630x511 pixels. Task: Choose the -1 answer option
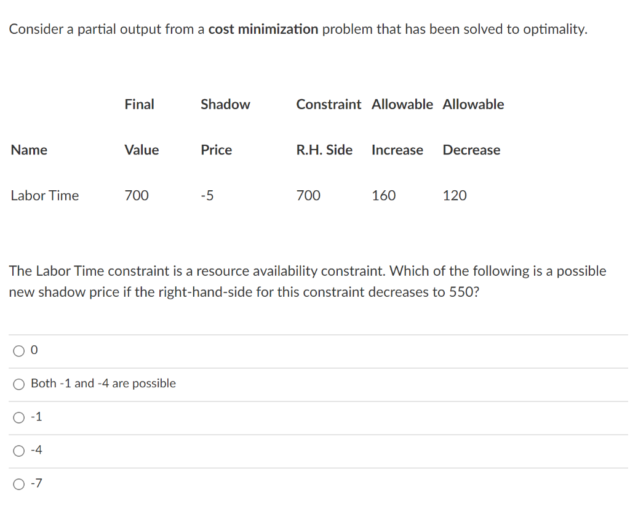point(19,417)
